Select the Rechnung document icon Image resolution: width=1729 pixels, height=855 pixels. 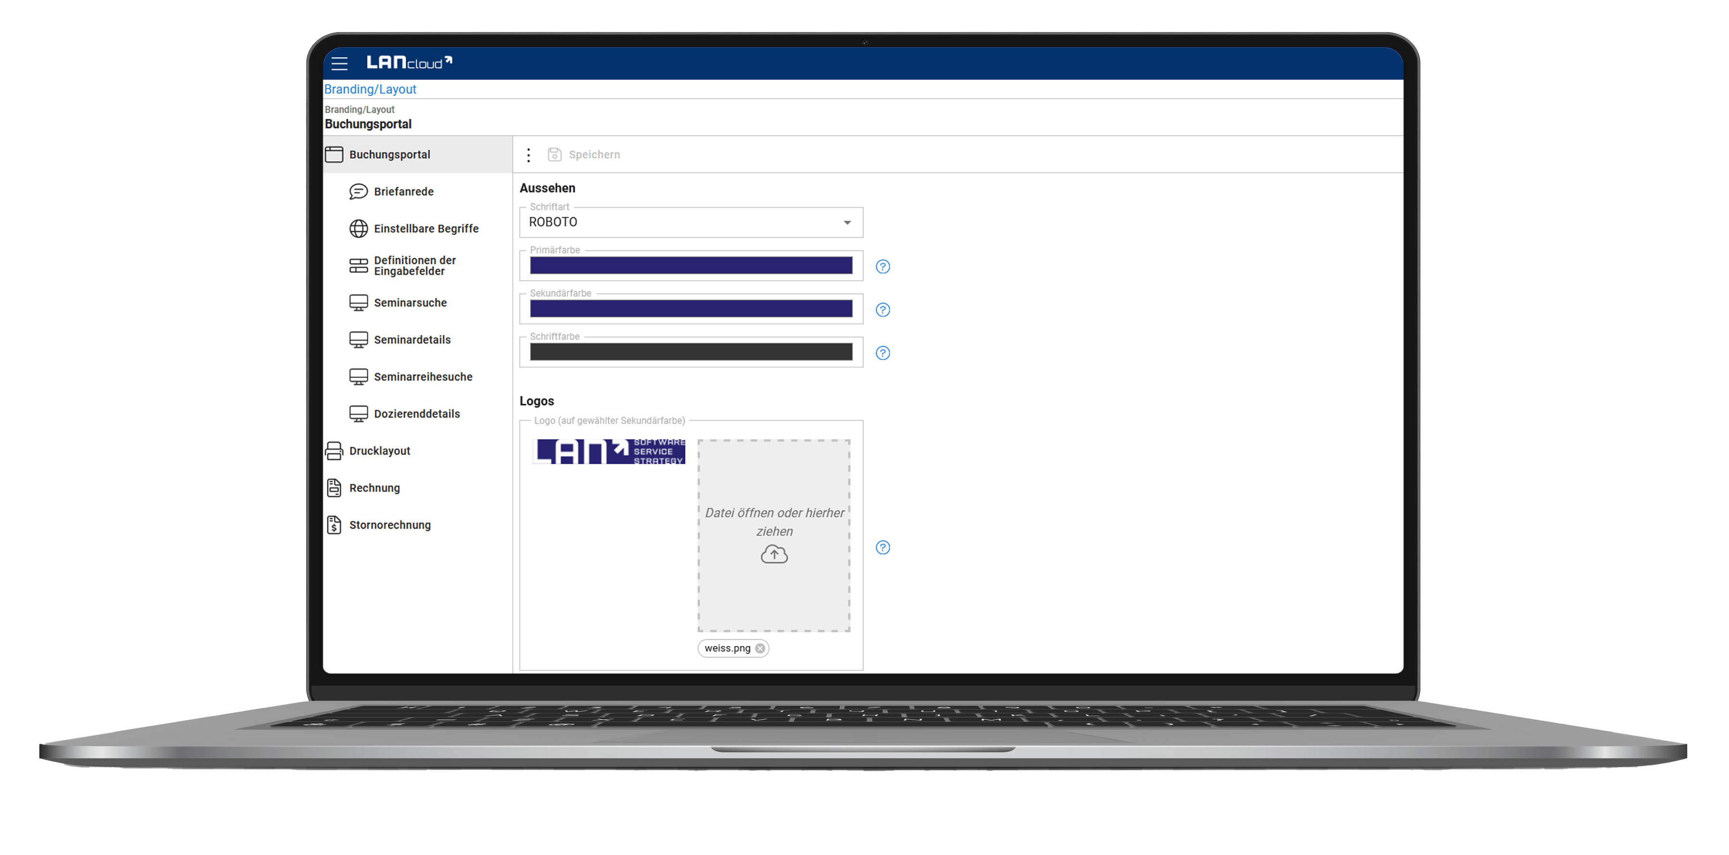(x=335, y=488)
